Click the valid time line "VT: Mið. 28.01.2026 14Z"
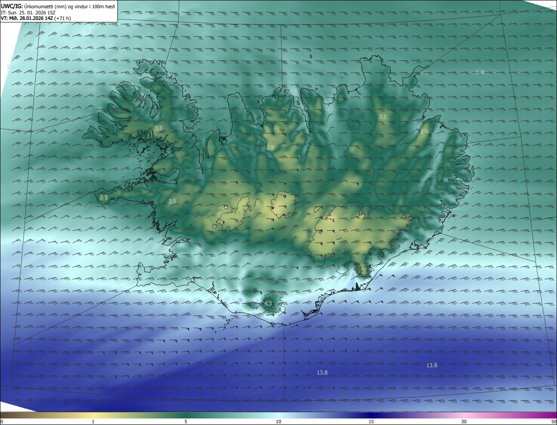Image resolution: width=557 pixels, height=425 pixels. (27, 18)
